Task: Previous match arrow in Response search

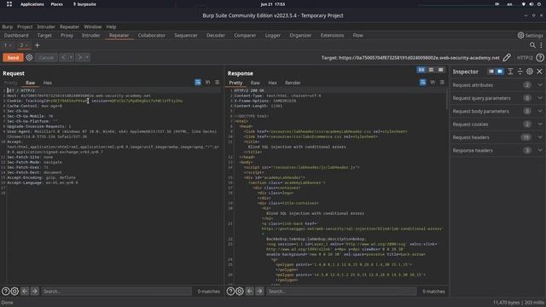Action: pos(250,291)
